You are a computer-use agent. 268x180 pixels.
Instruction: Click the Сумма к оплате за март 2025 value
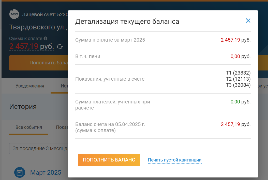coord(235,40)
